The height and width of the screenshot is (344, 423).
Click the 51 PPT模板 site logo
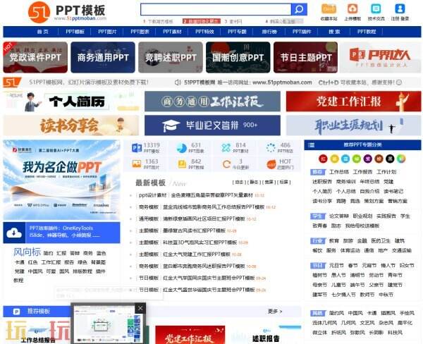(x=68, y=12)
